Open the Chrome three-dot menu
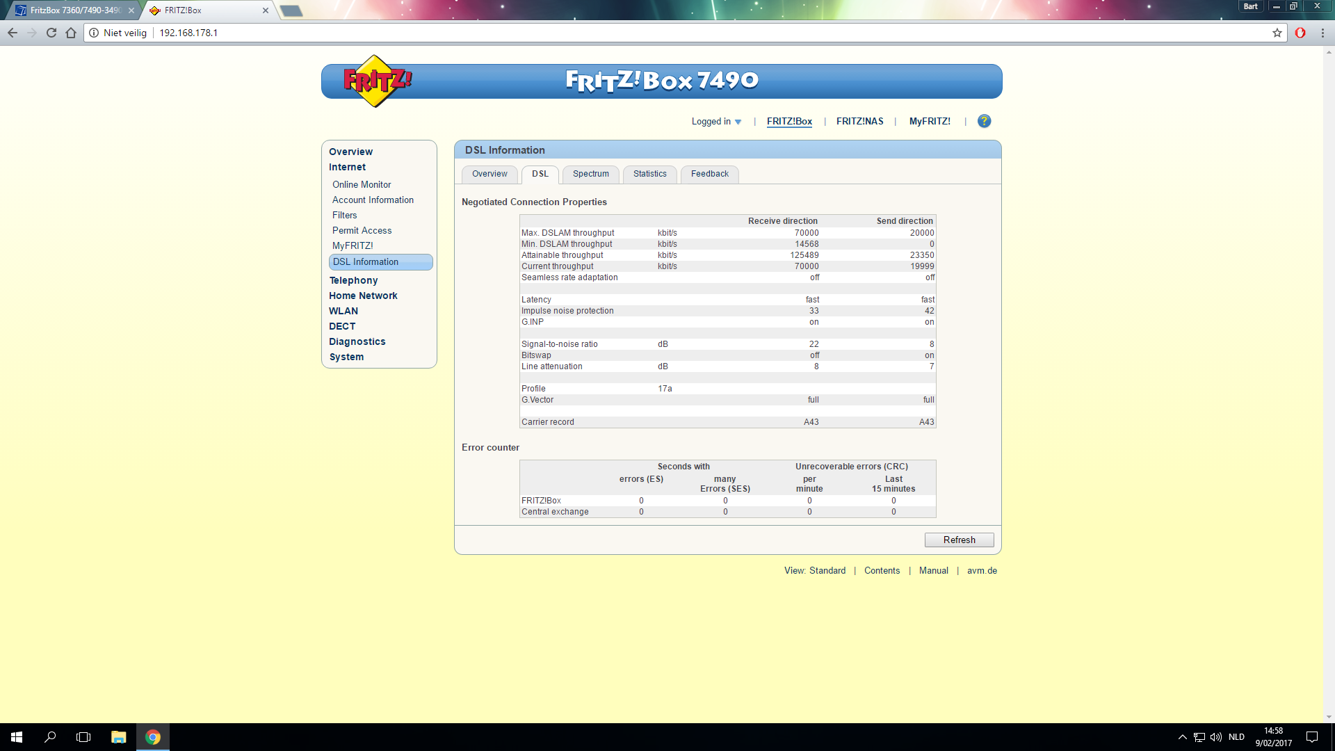This screenshot has width=1335, height=751. coord(1322,33)
